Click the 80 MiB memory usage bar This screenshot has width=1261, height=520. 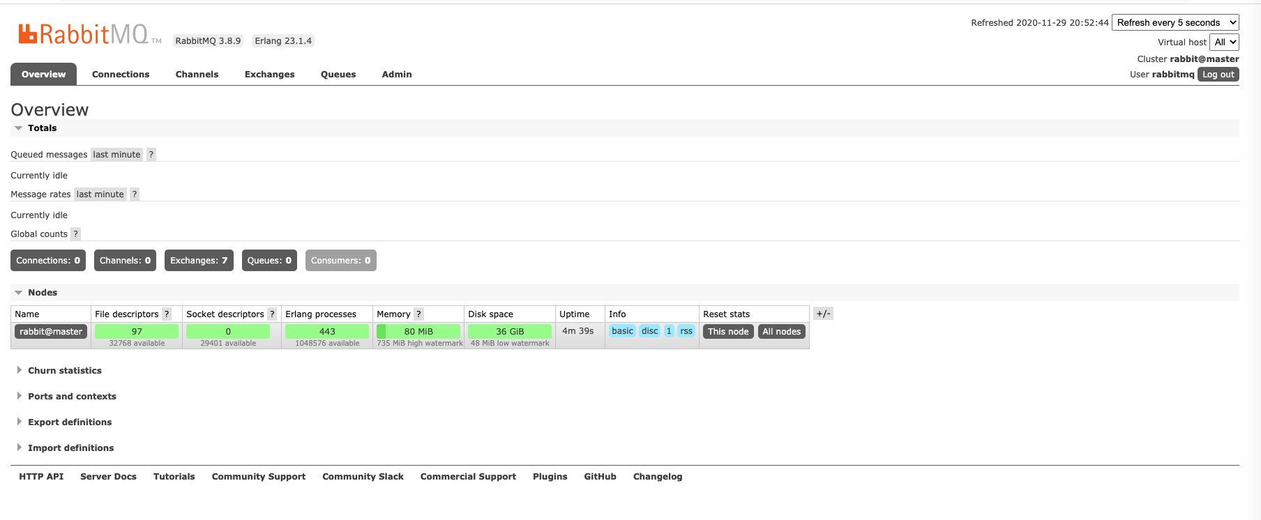[x=418, y=332]
